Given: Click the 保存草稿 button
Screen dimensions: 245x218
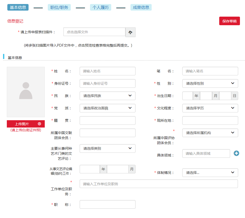Looking at the screenshot, I should coord(229,21).
